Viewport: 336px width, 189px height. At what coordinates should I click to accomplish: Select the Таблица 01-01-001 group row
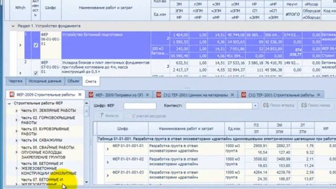click(216, 139)
